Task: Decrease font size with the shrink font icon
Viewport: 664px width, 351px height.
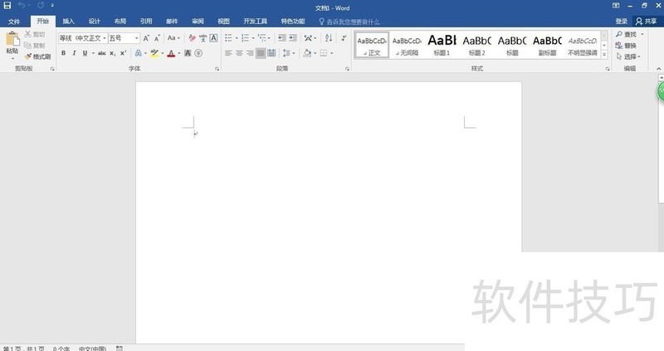Action: tap(157, 38)
